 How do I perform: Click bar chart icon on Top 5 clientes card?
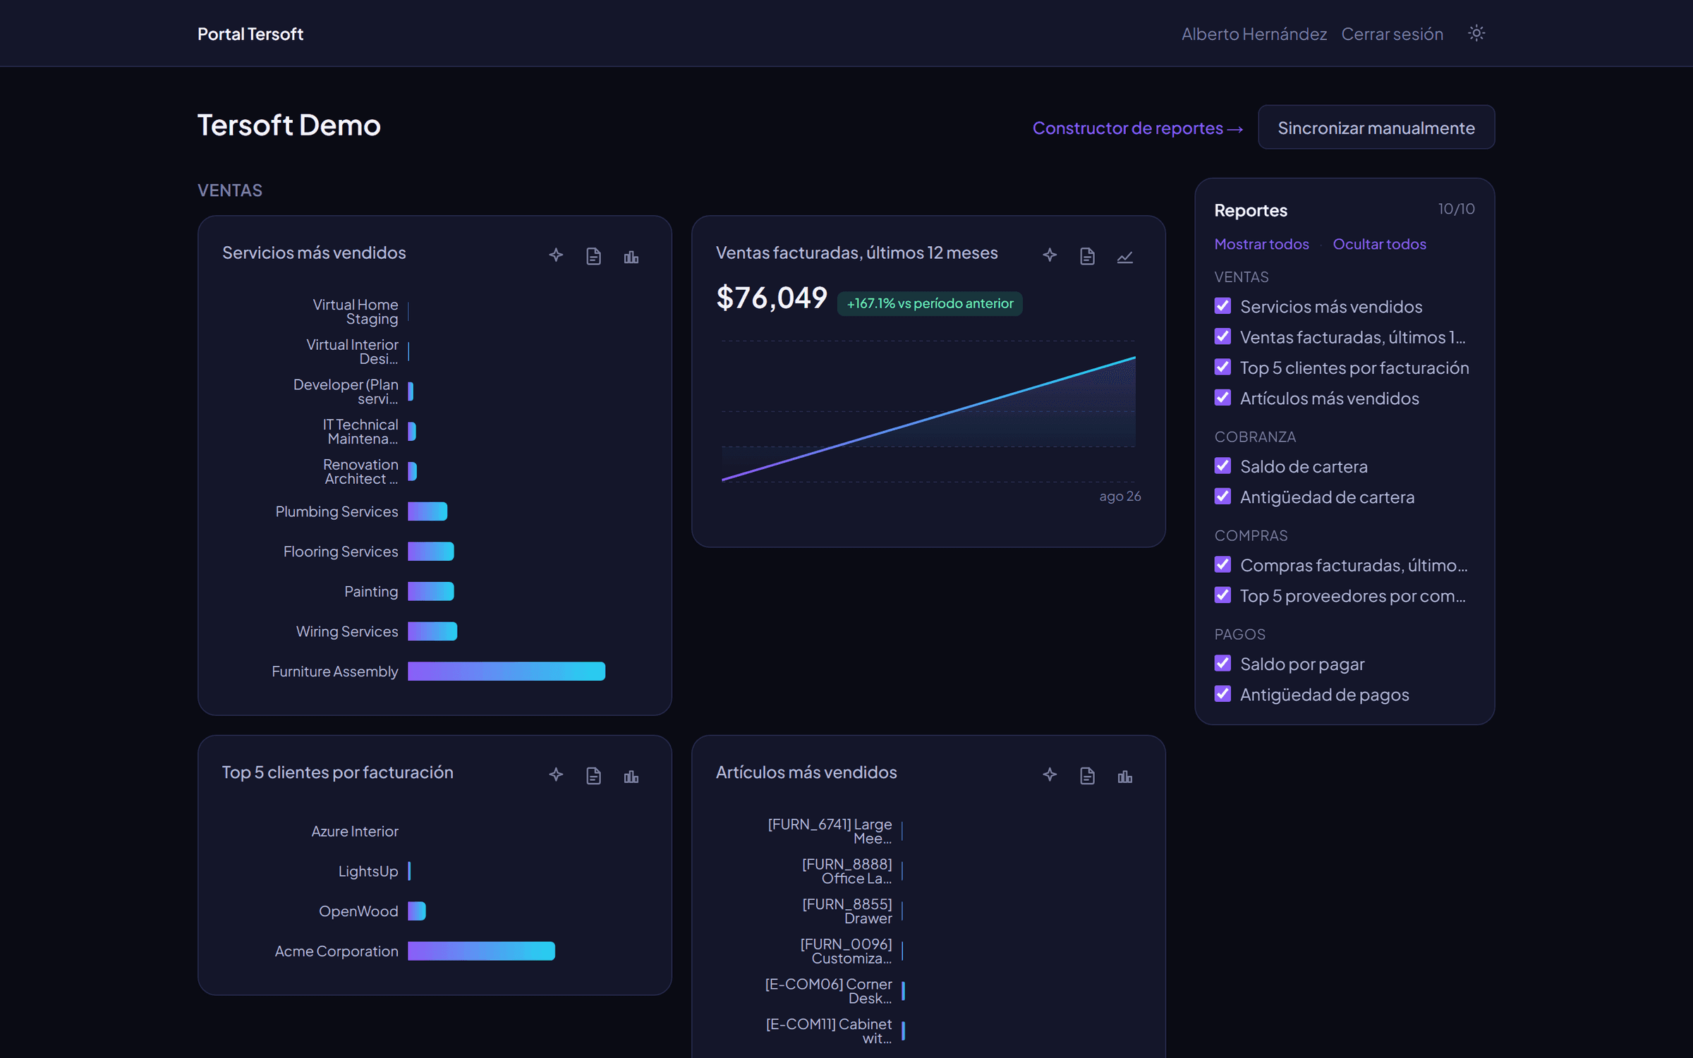631,776
